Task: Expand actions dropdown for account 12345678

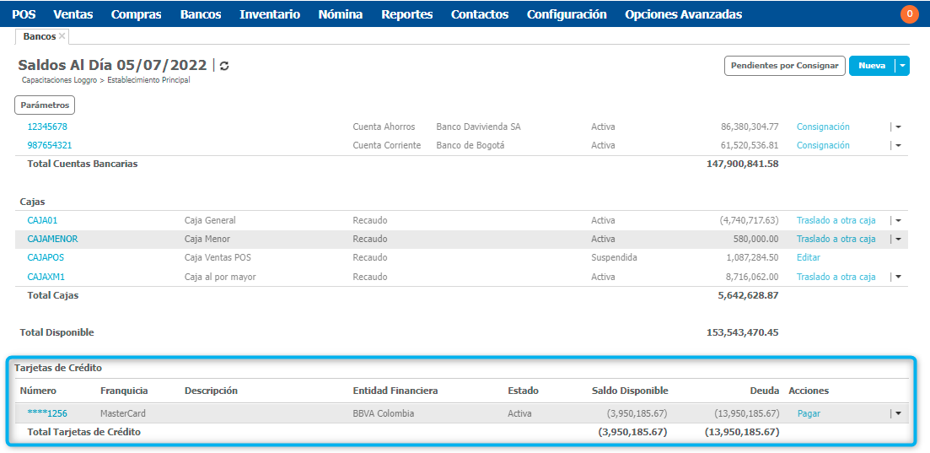Action: (897, 127)
